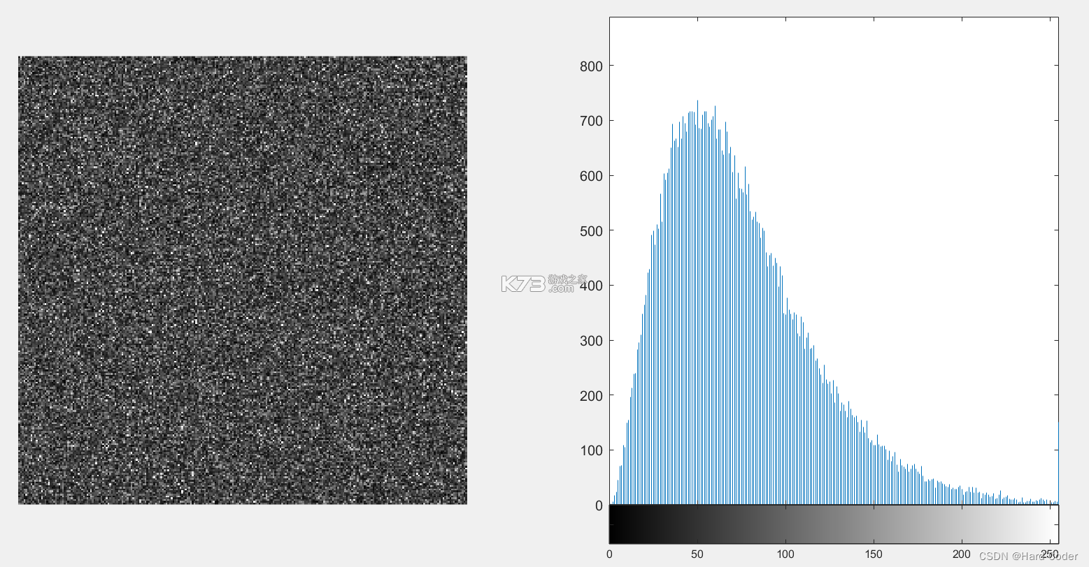
Task: Click the grayscale gradient colorbar under the histogram
Action: (834, 524)
